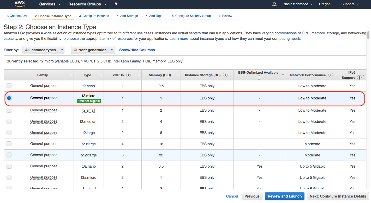Open the Oregon region selector

pyautogui.click(x=327, y=4)
